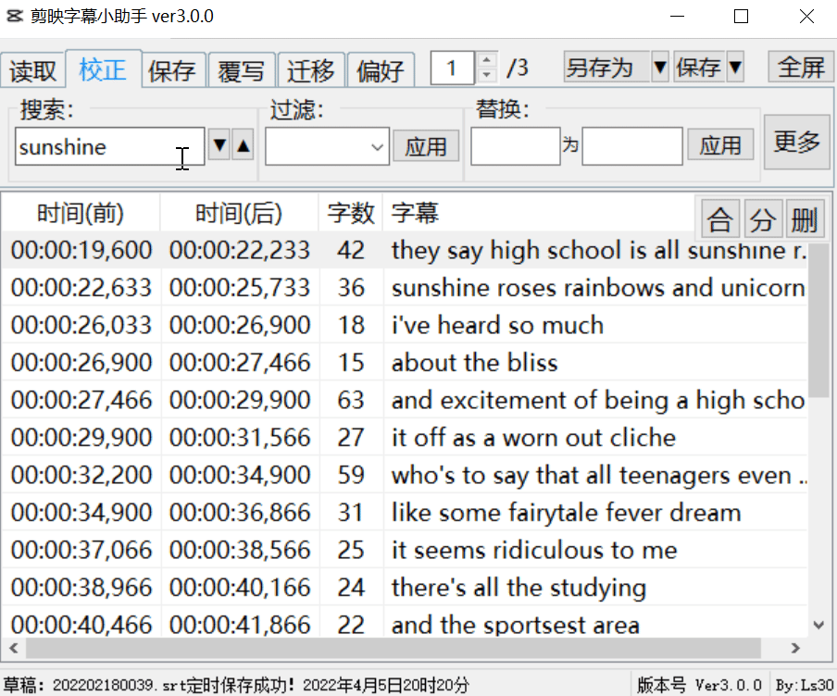Click the 删 delete subtitle icon
Screen dimensions: 837x696
pos(805,217)
